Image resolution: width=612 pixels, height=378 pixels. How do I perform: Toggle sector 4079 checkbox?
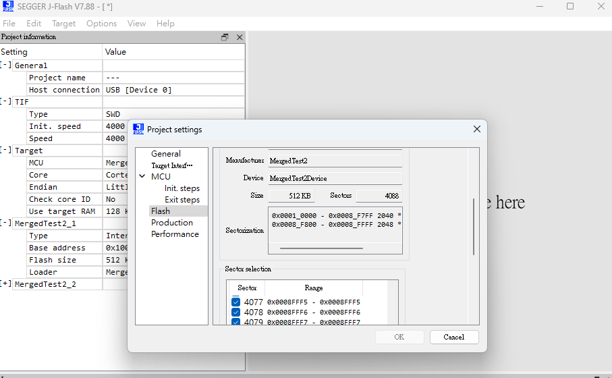(235, 322)
